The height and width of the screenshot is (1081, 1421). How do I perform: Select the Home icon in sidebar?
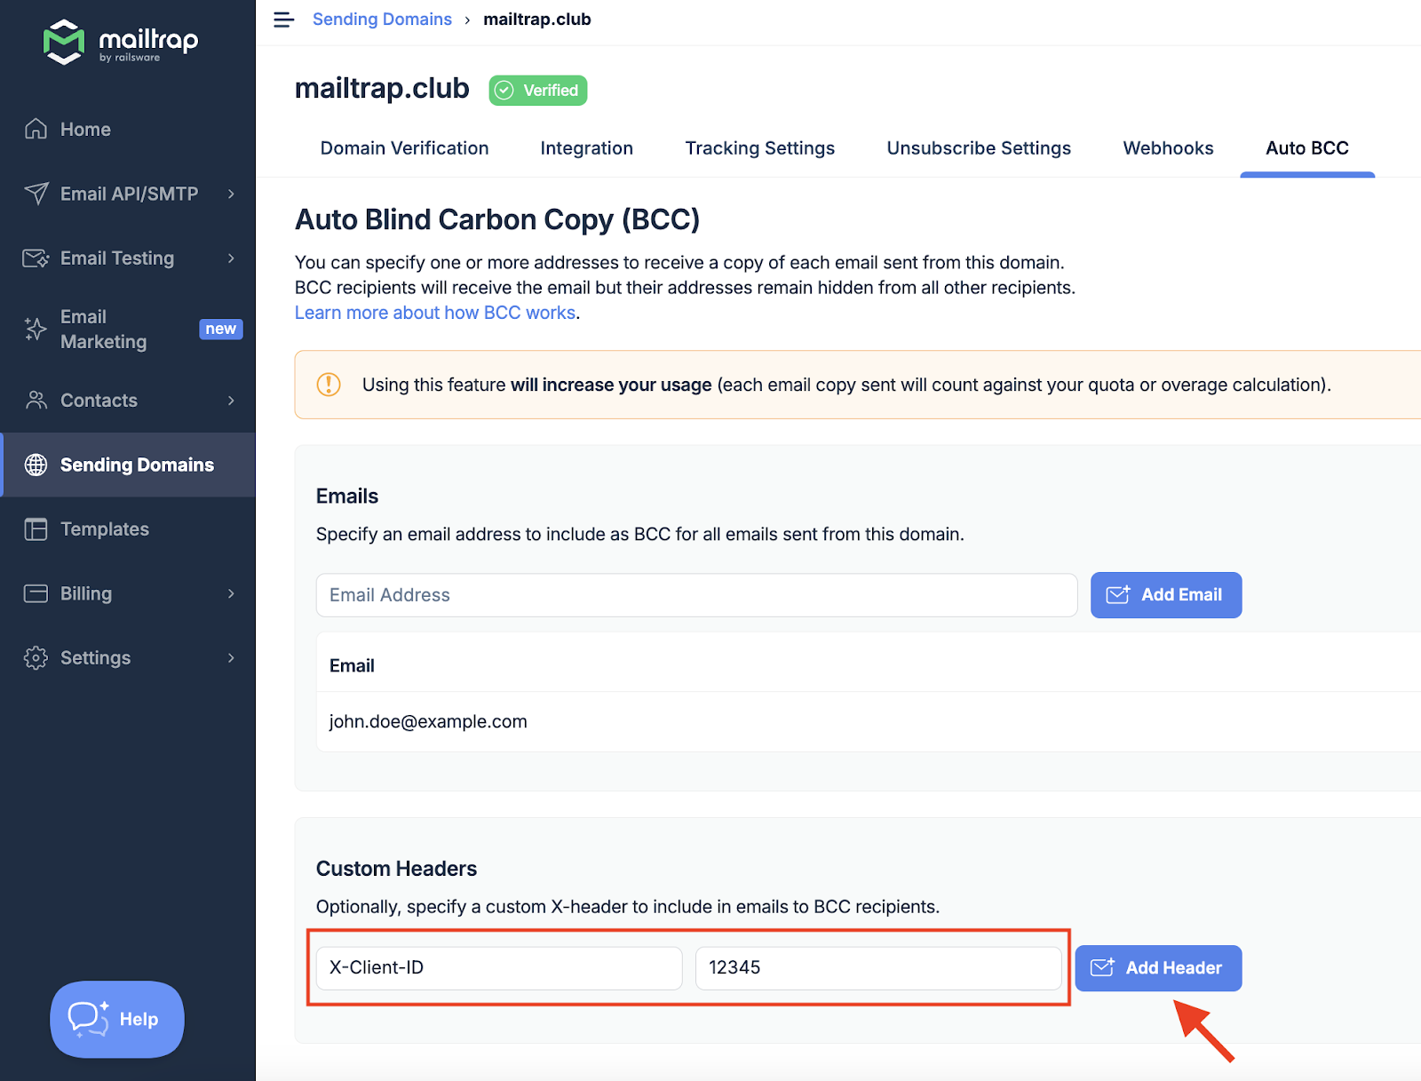pyautogui.click(x=36, y=129)
